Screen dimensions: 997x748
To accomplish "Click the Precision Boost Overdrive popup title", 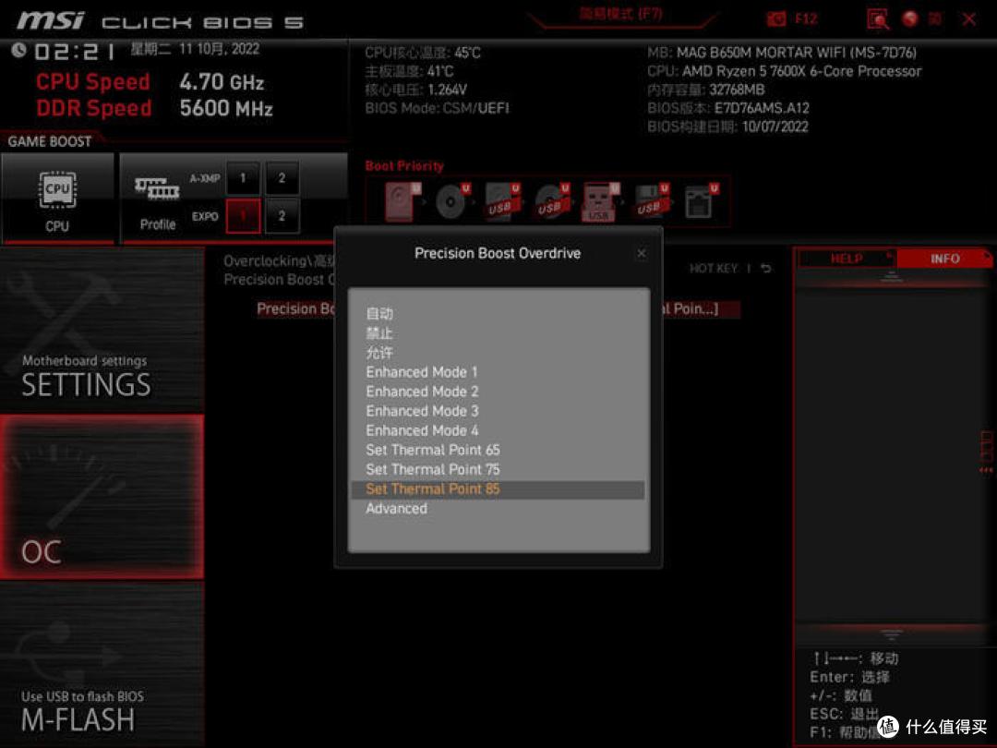I will click(498, 253).
